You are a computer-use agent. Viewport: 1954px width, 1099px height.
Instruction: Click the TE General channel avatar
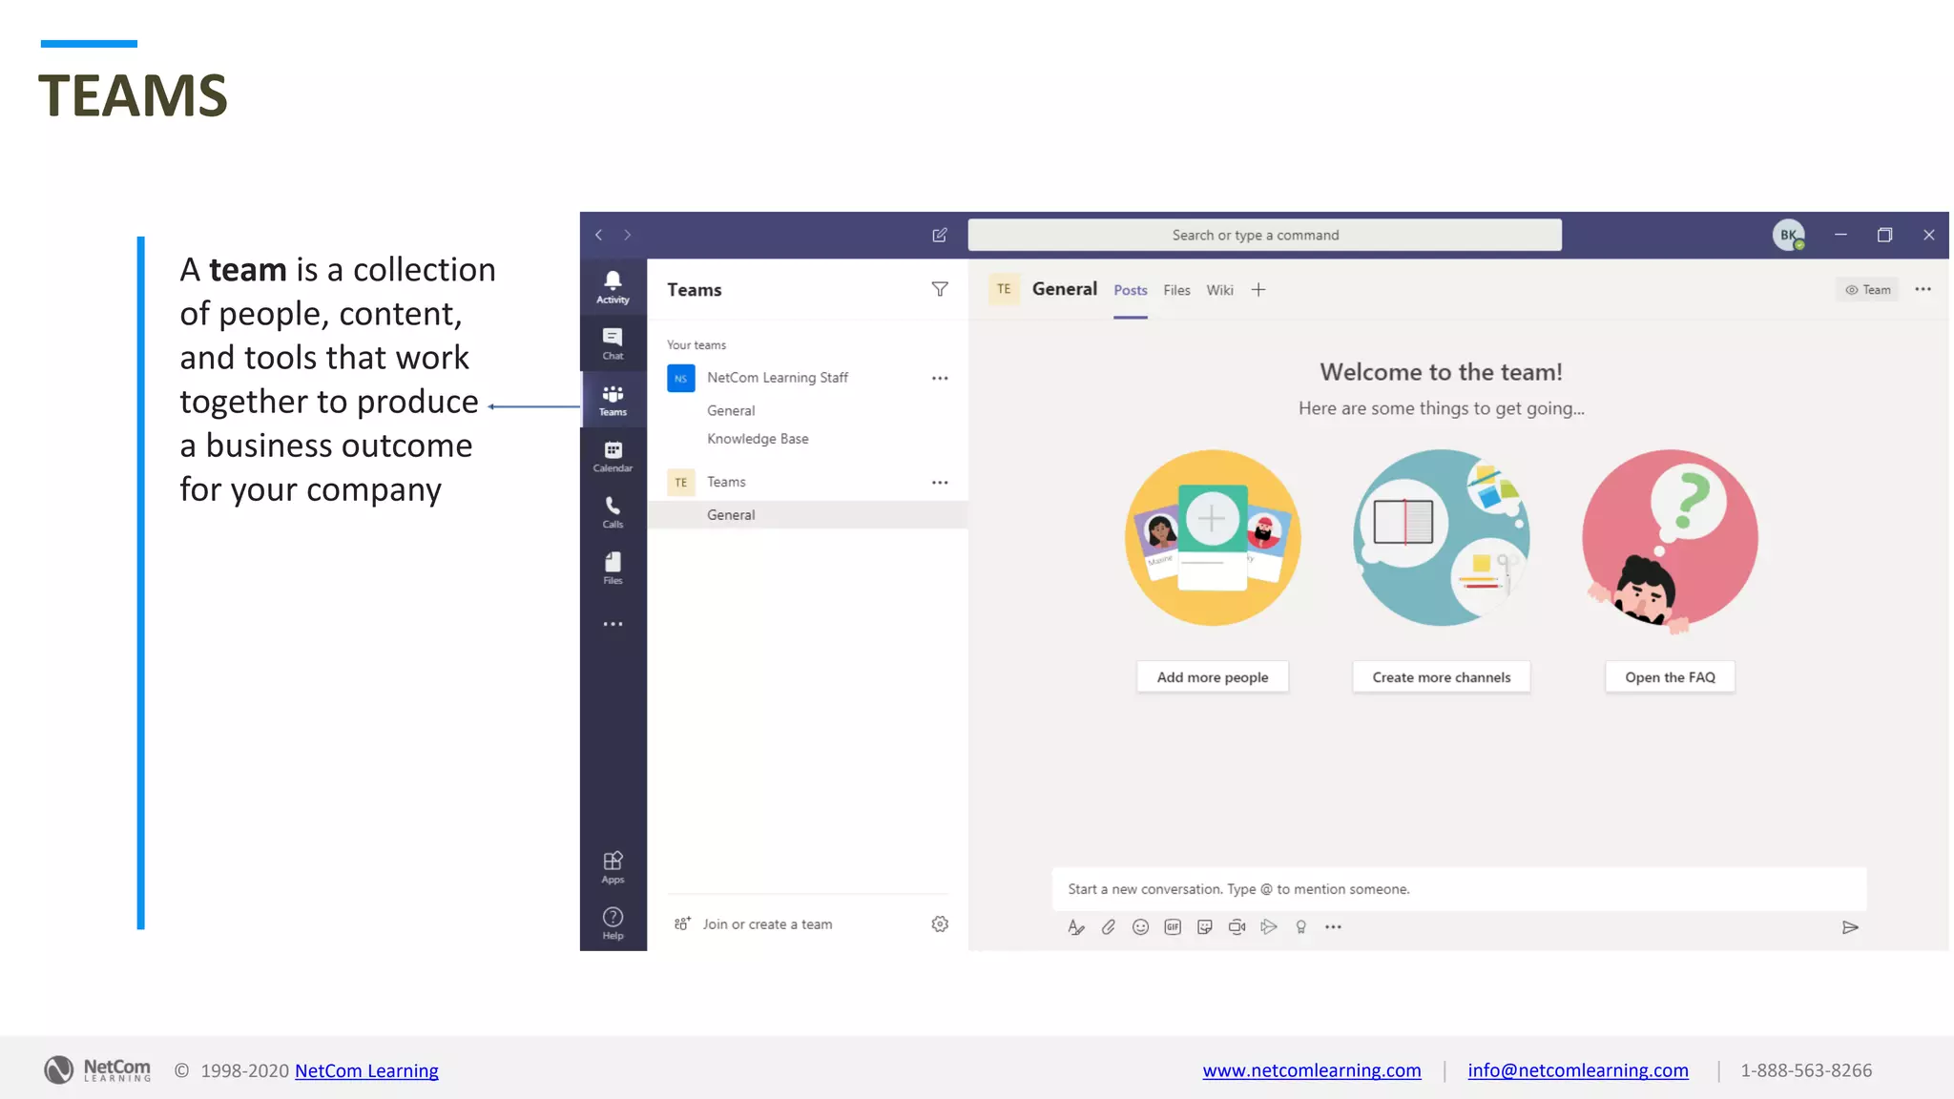1004,289
